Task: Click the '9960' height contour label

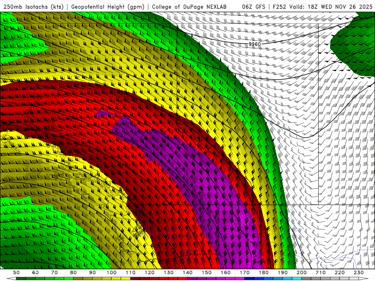Action: point(255,44)
